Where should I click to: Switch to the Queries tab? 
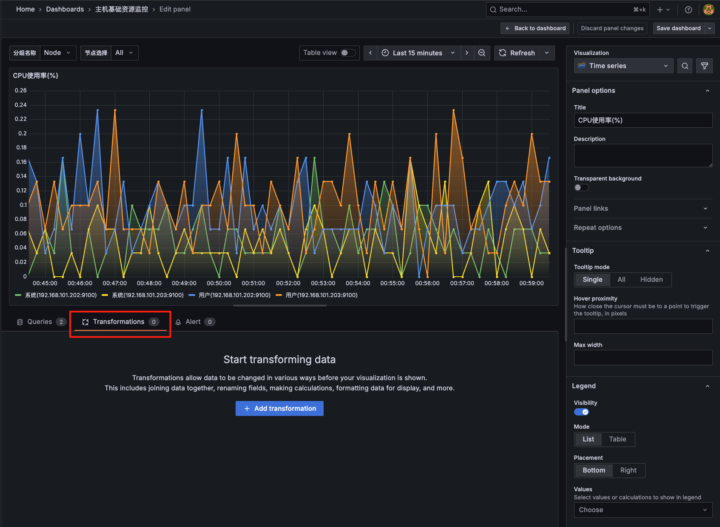(x=39, y=321)
